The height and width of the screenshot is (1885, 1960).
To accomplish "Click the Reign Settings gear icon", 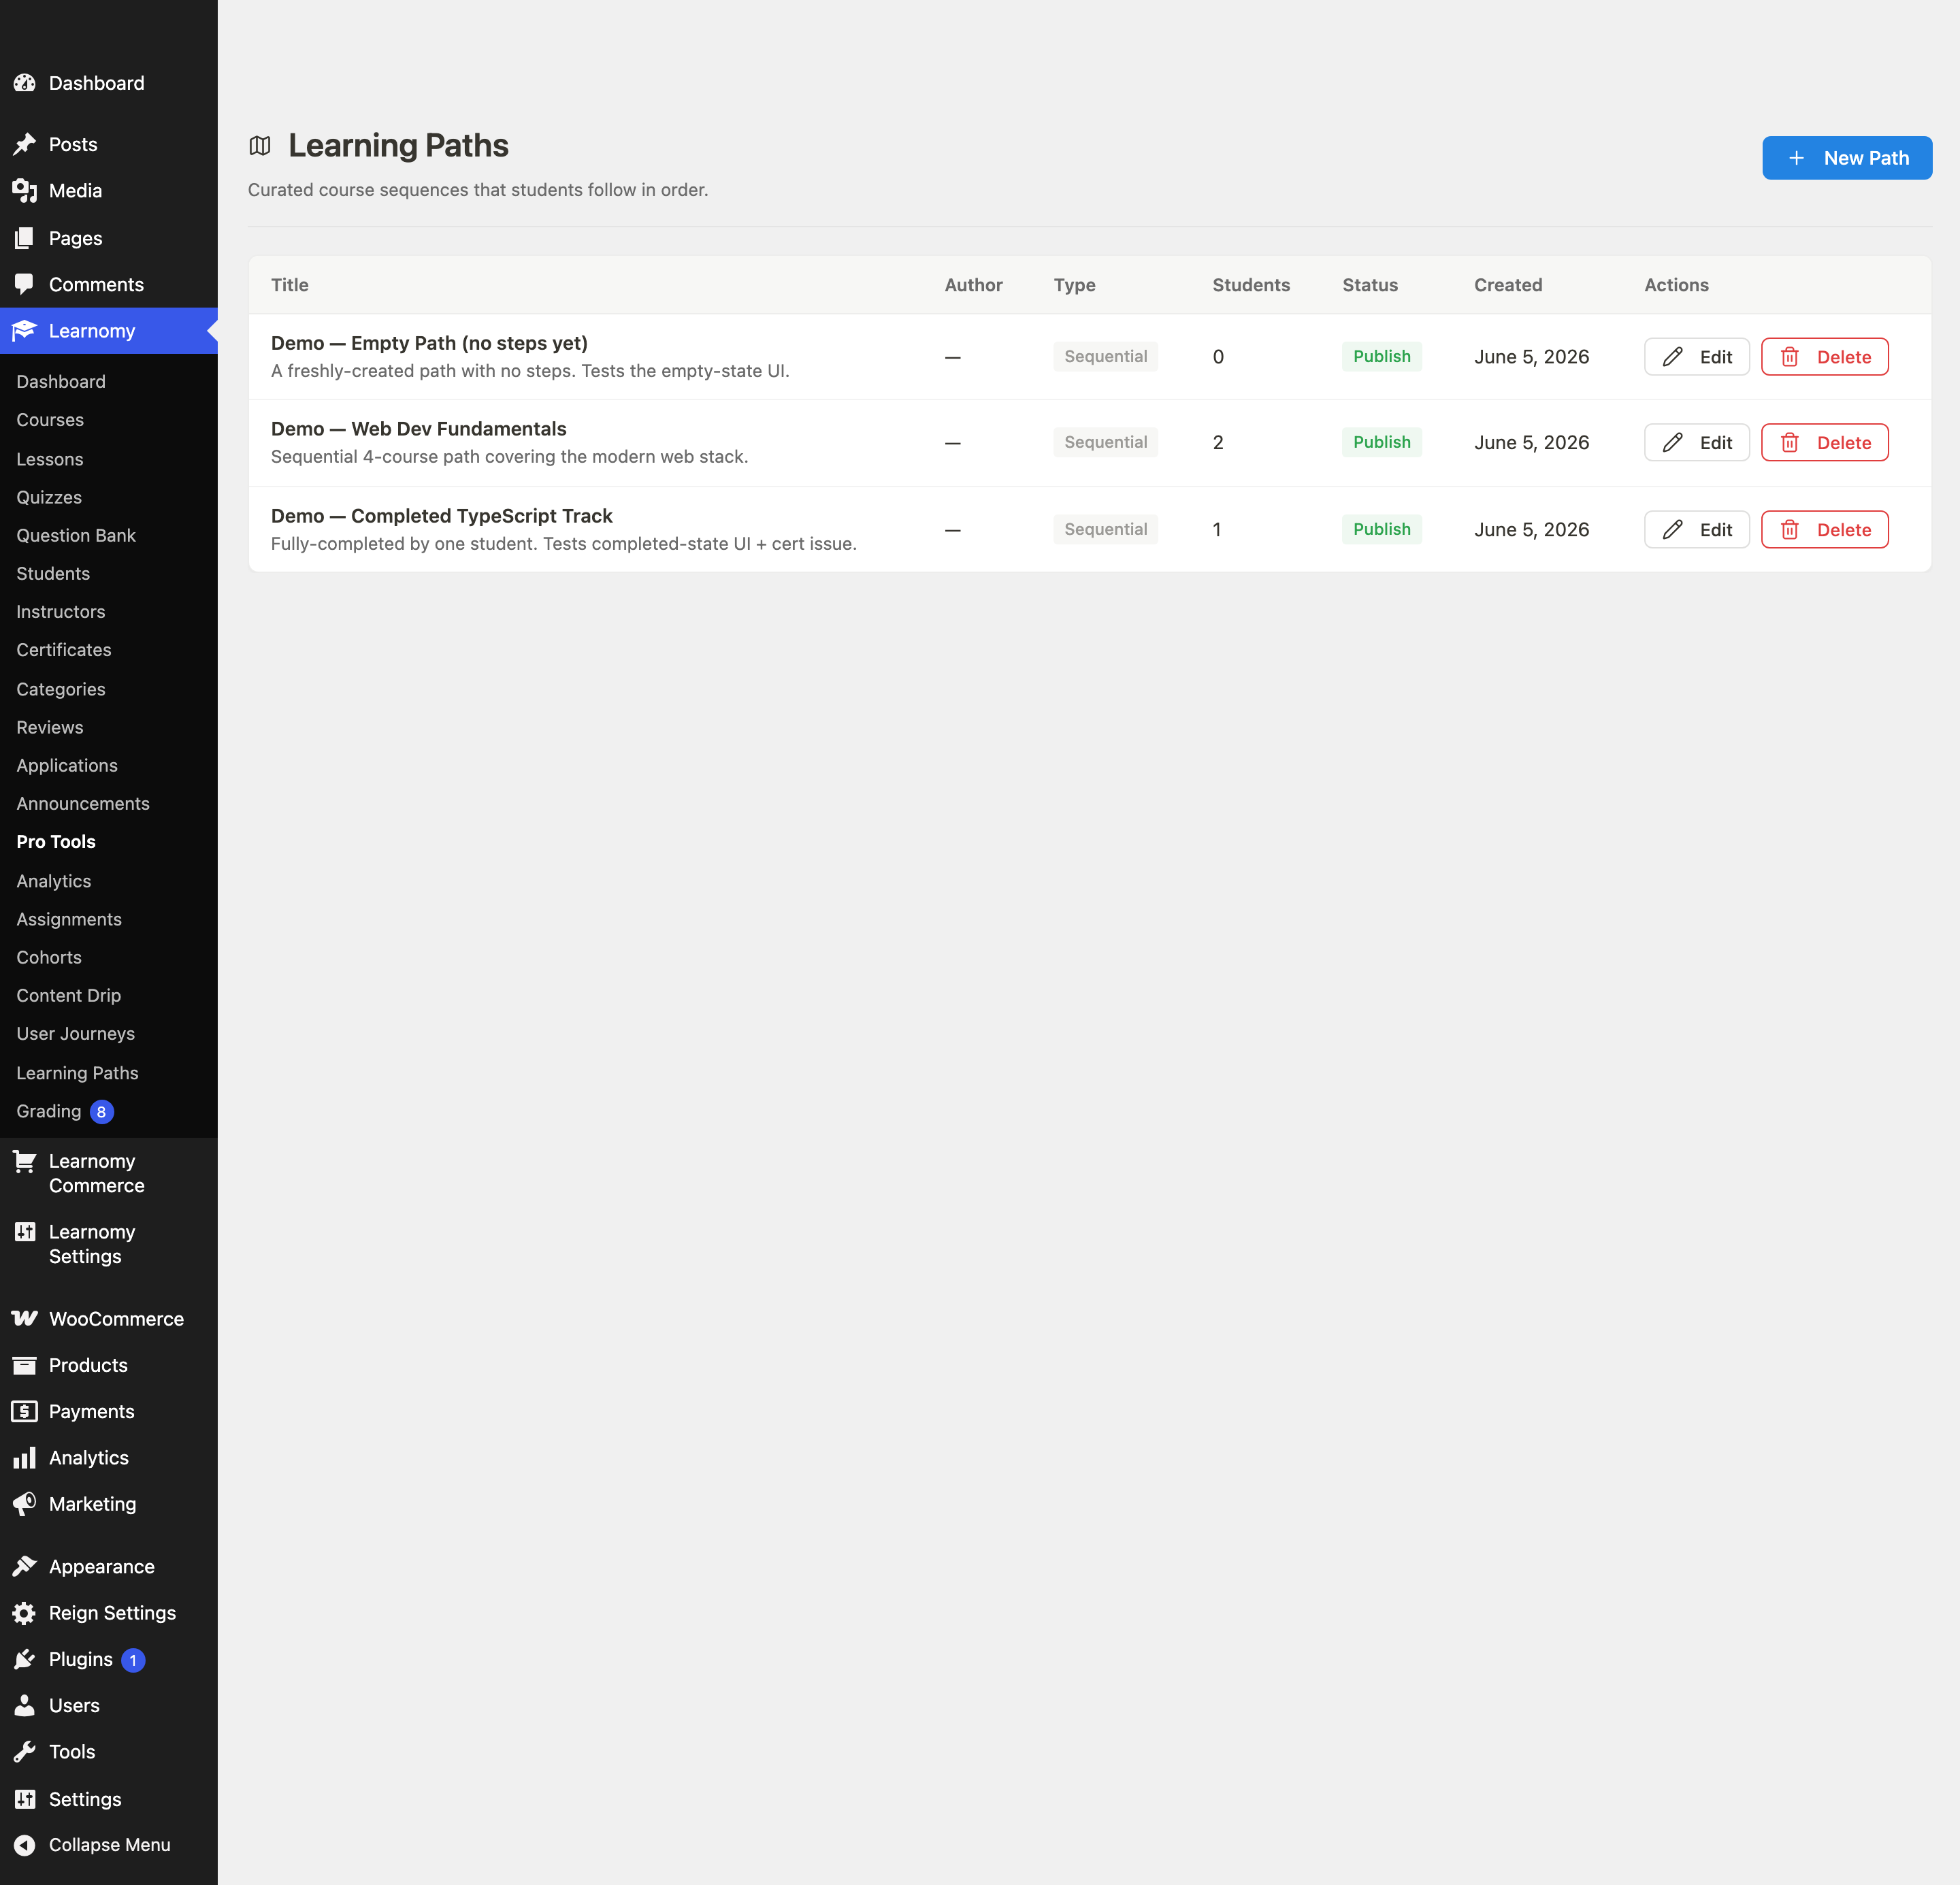I will 25,1612.
